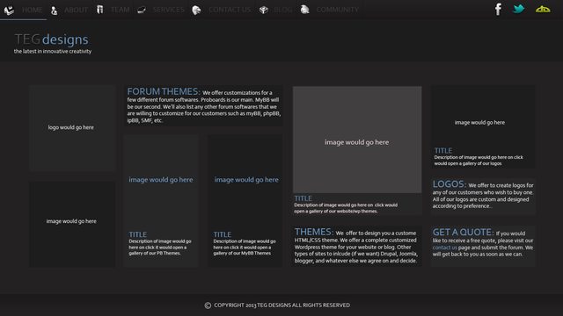The width and height of the screenshot is (563, 316).
Task: Click the THEMES heading
Action: tap(314, 232)
